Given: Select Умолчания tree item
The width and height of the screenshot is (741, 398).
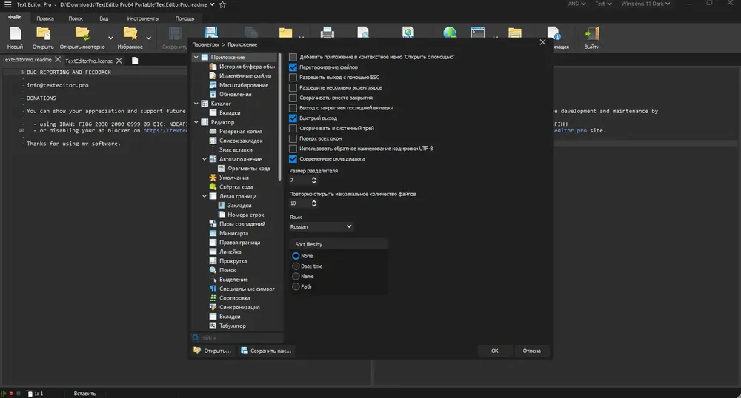Looking at the screenshot, I should (229, 178).
